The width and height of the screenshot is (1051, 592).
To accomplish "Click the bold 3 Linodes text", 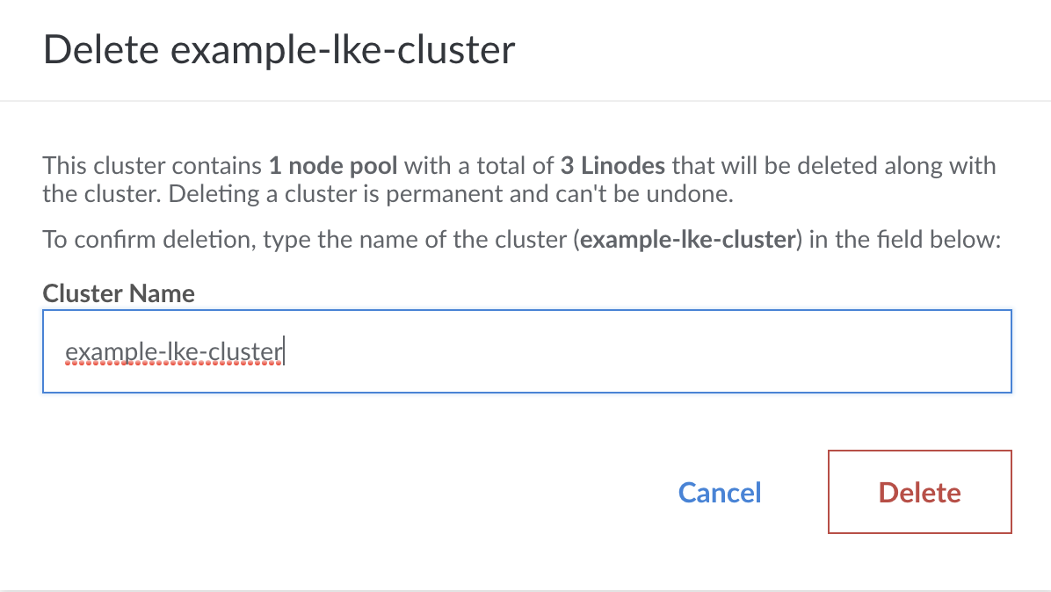I will (x=612, y=165).
